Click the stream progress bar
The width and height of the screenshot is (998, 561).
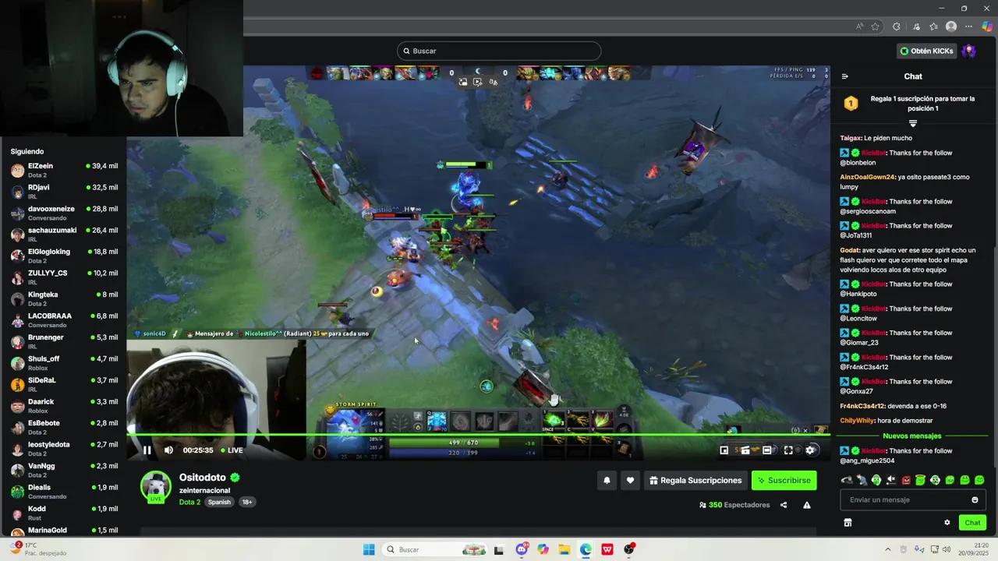[479, 434]
